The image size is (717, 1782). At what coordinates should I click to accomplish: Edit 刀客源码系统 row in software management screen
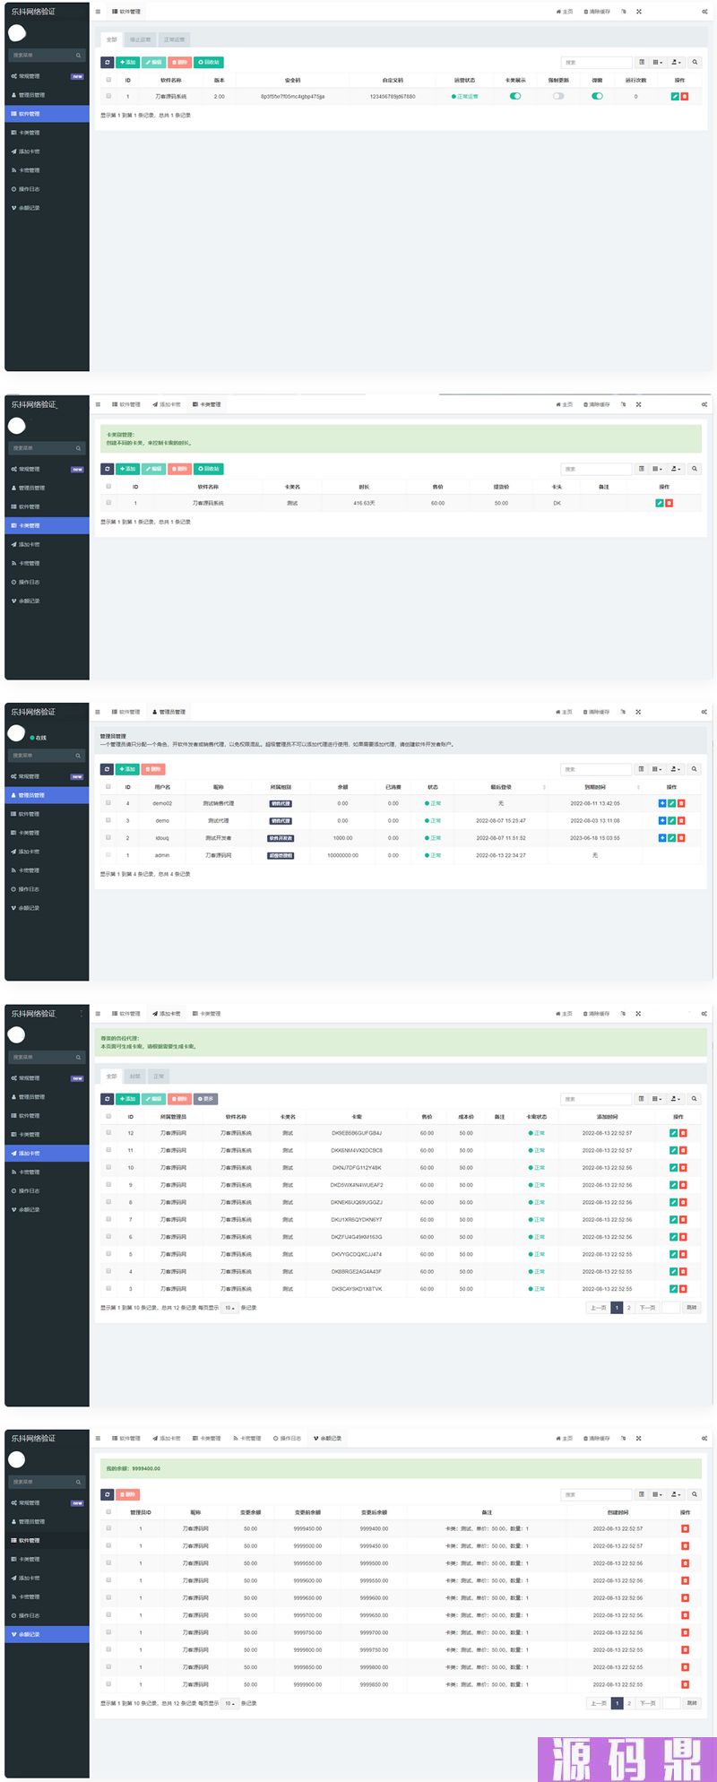(x=675, y=96)
